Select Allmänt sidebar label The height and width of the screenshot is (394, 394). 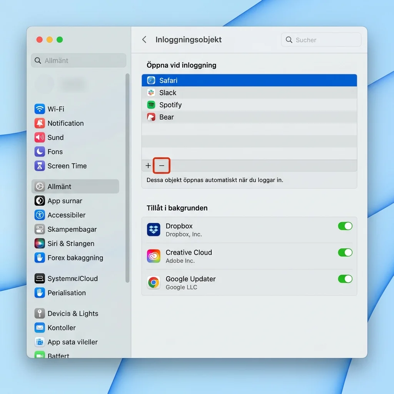pos(59,187)
